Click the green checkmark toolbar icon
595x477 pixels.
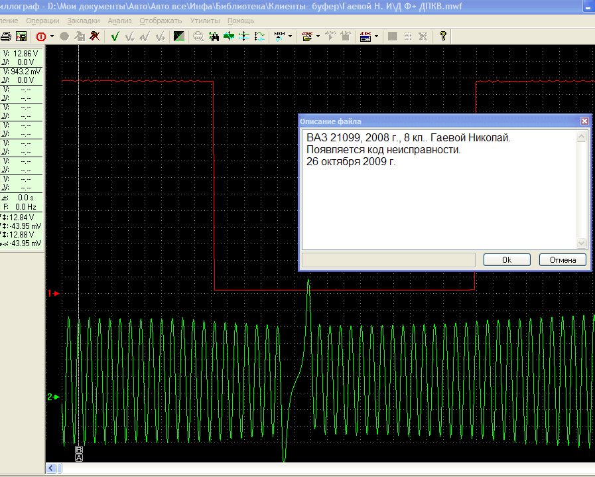coord(115,36)
